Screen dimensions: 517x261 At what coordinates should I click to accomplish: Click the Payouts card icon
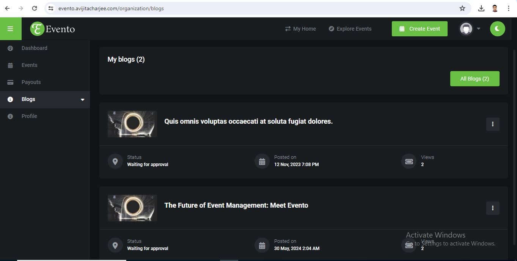[10, 82]
